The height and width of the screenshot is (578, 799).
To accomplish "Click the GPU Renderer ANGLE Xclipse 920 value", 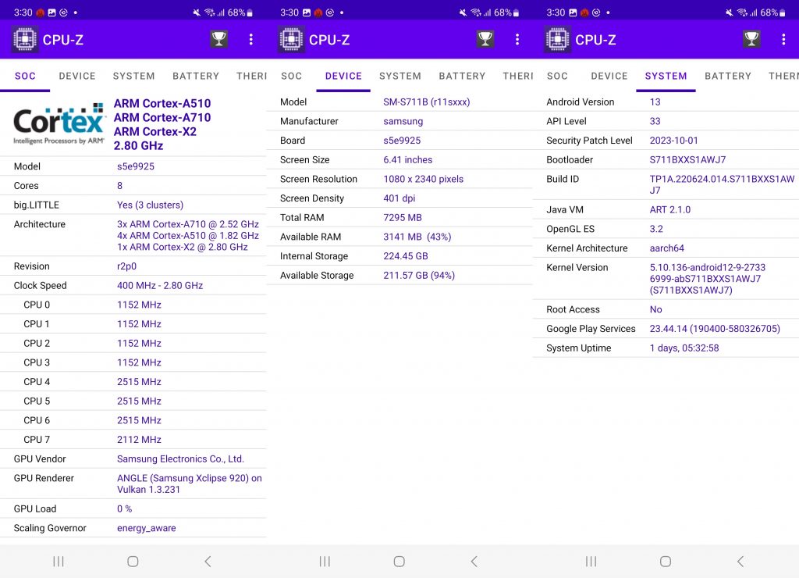I will click(189, 483).
